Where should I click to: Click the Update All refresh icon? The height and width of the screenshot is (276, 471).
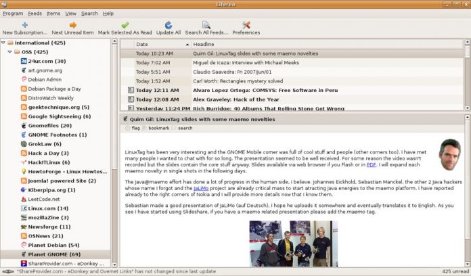coord(169,25)
